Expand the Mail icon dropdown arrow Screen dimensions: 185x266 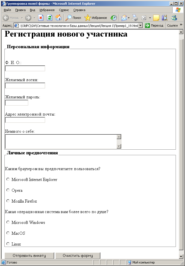point(129,18)
